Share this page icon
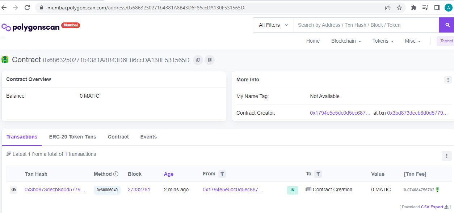 pyautogui.click(x=388, y=7)
